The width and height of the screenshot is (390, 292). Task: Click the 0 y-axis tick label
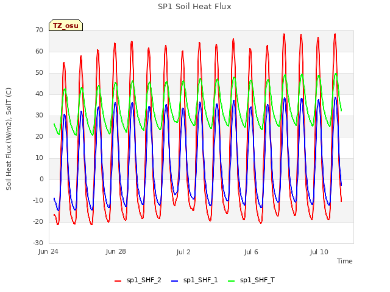[x=41, y=179]
